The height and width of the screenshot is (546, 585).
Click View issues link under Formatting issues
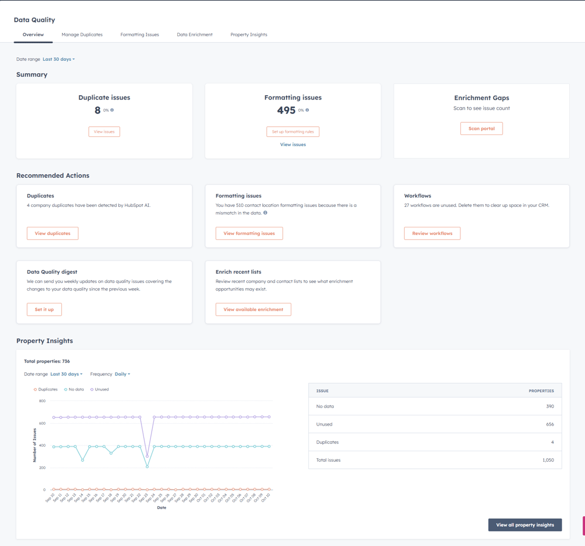click(292, 144)
